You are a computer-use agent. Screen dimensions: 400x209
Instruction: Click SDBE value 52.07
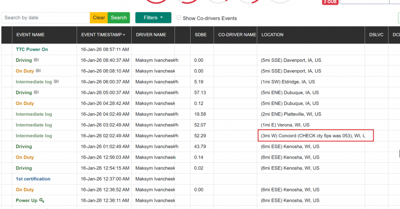[x=200, y=125]
